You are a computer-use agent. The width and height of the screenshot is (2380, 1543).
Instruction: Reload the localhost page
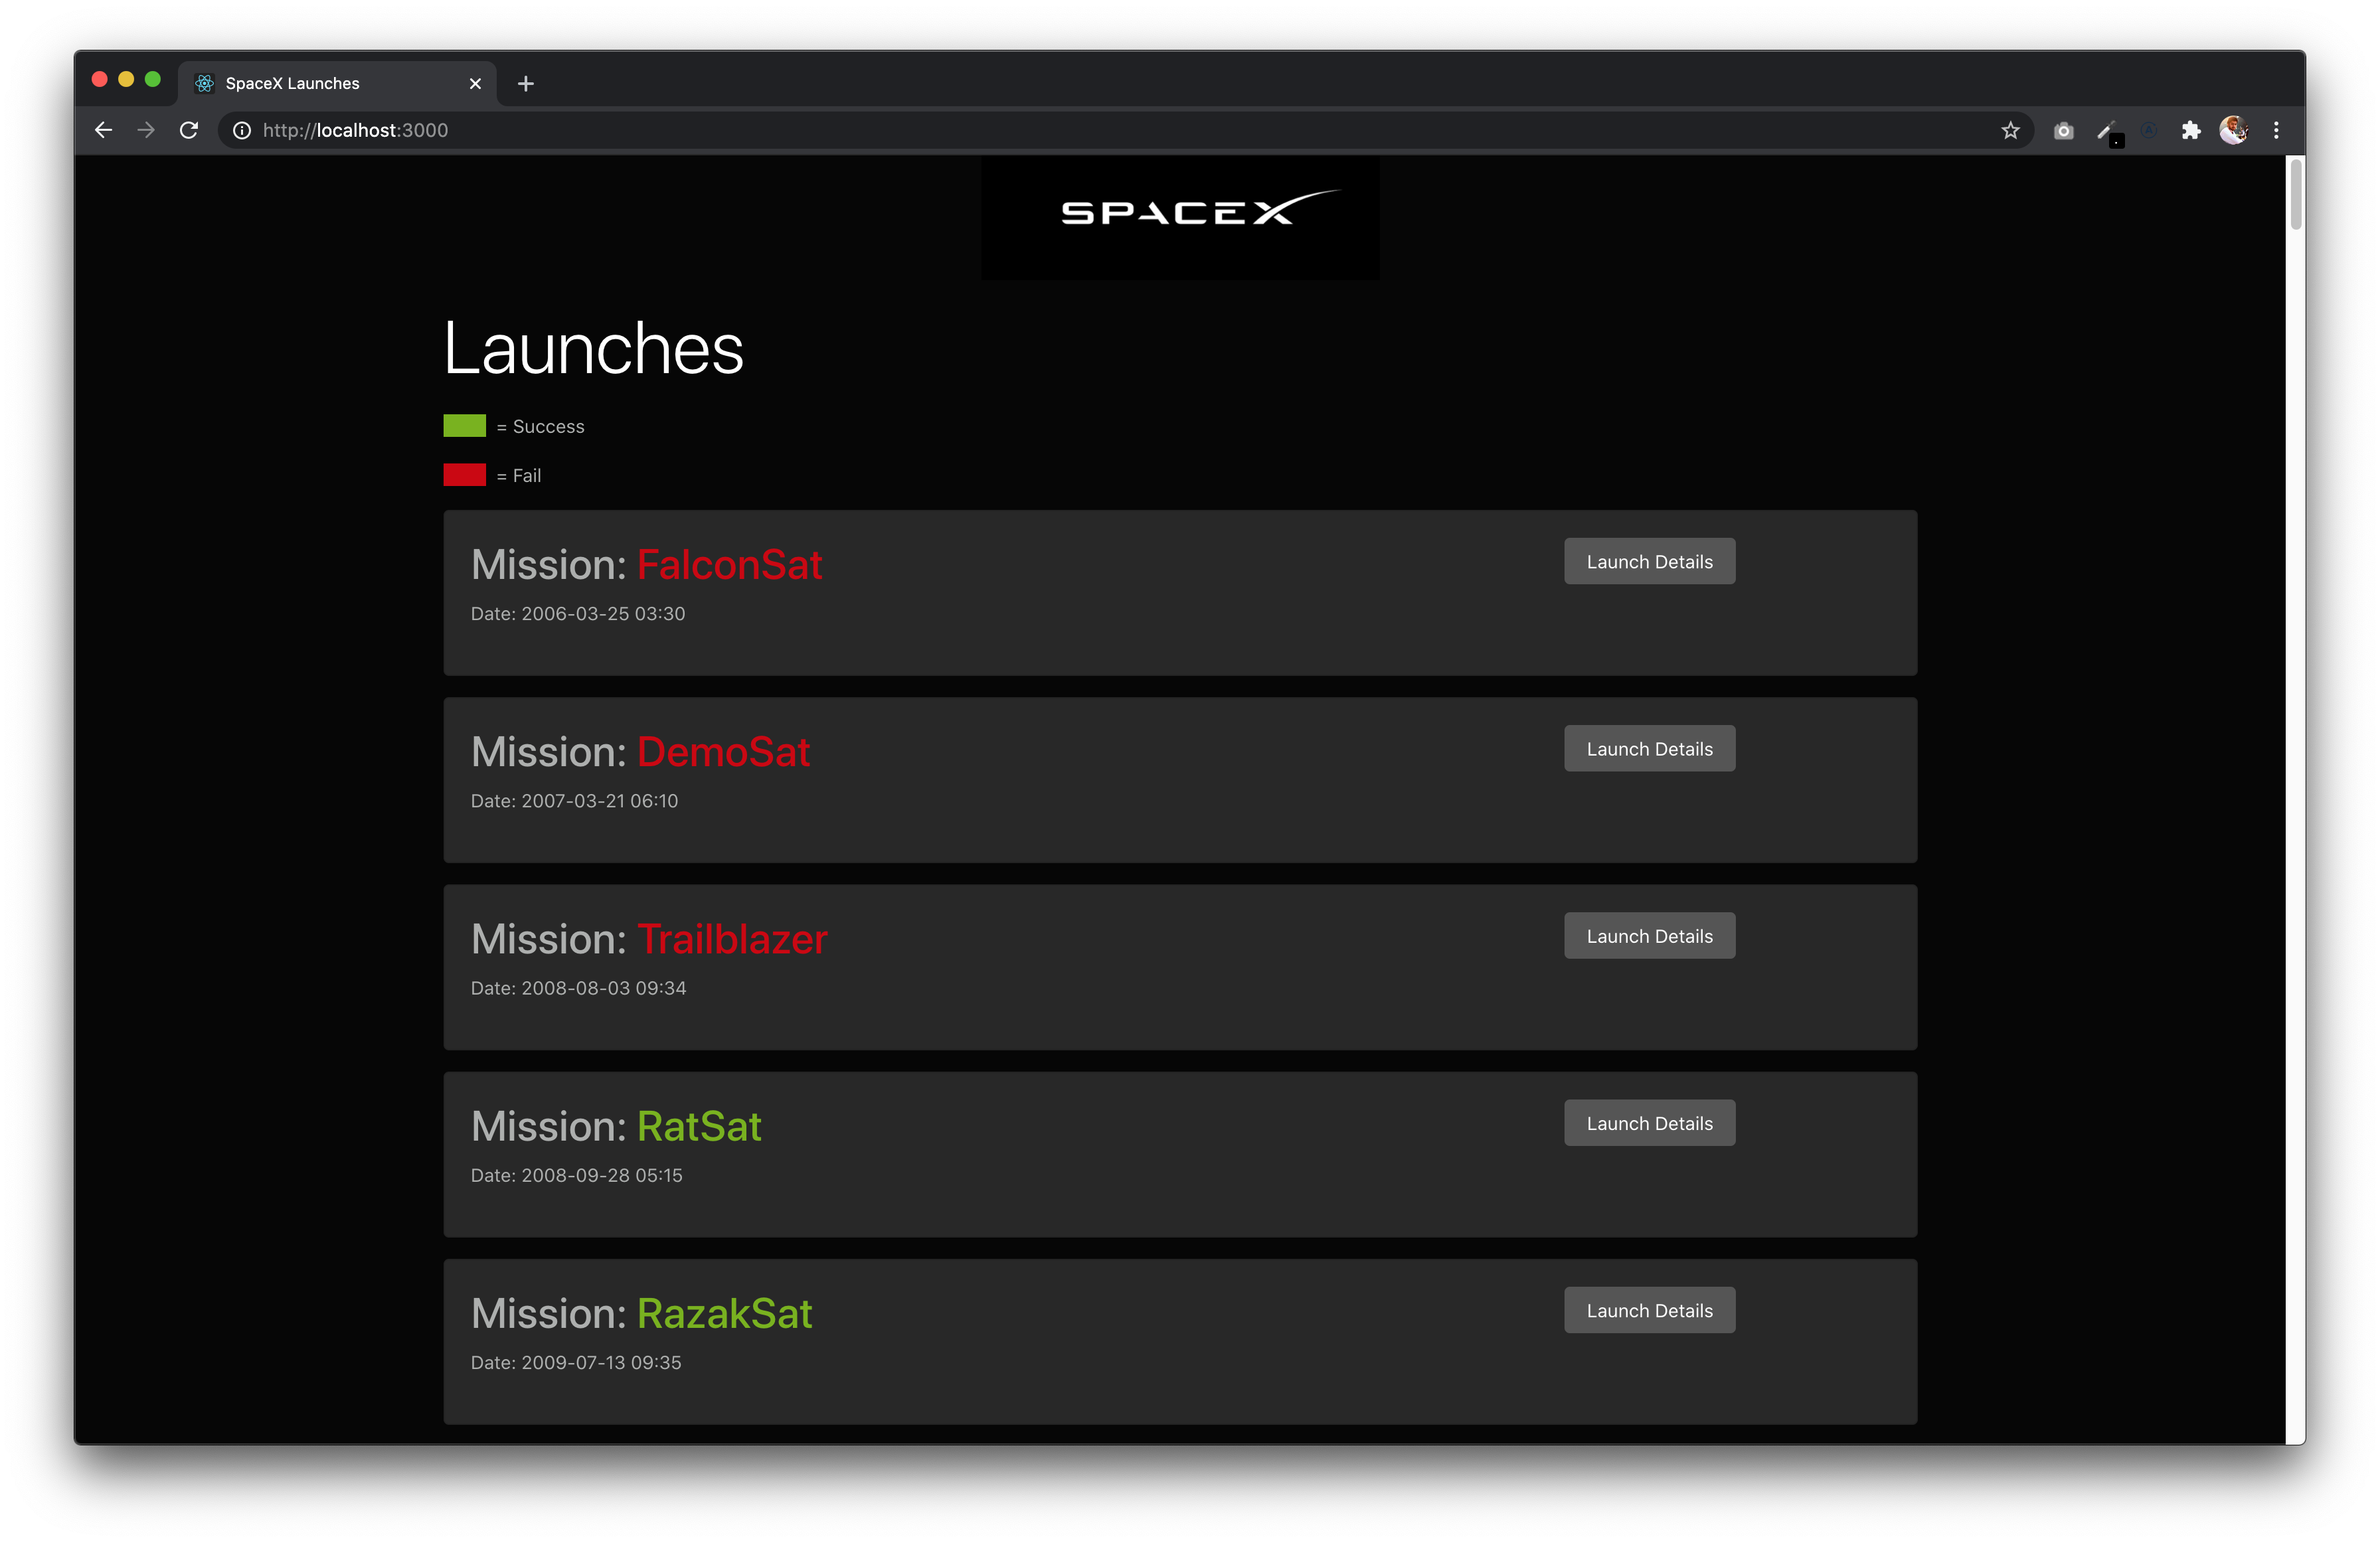point(189,130)
